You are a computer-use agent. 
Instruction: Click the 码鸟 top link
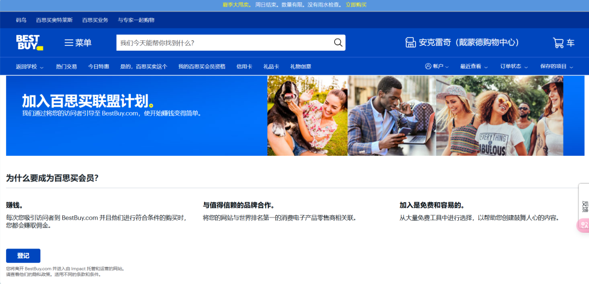coord(21,20)
